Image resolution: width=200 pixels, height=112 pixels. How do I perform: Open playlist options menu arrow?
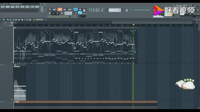(1, 20)
